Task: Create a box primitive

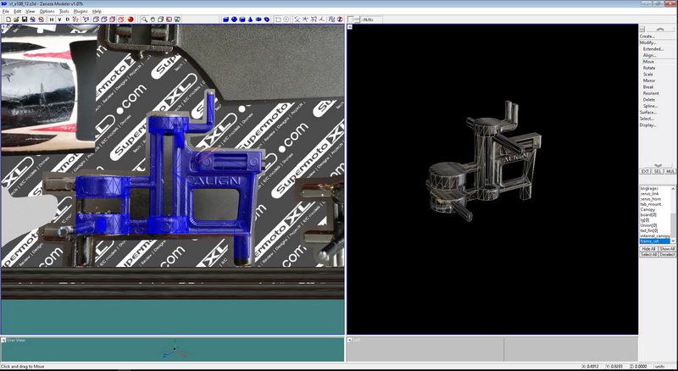Action: click(x=225, y=19)
